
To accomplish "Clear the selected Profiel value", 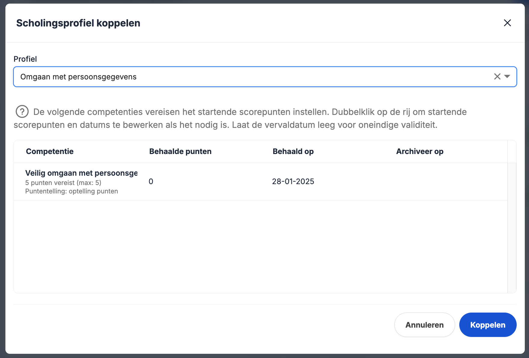I will pyautogui.click(x=497, y=77).
